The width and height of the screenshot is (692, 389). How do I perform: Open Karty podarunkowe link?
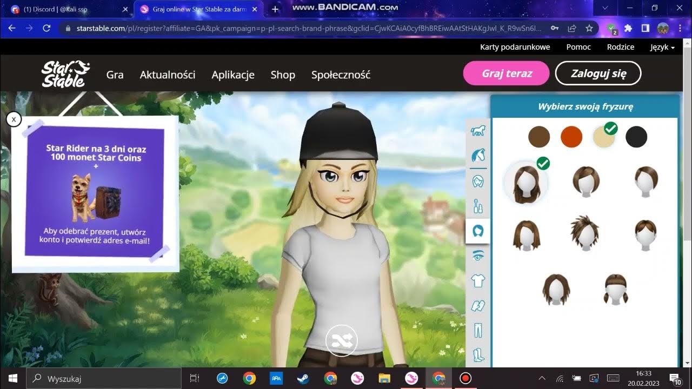515,47
